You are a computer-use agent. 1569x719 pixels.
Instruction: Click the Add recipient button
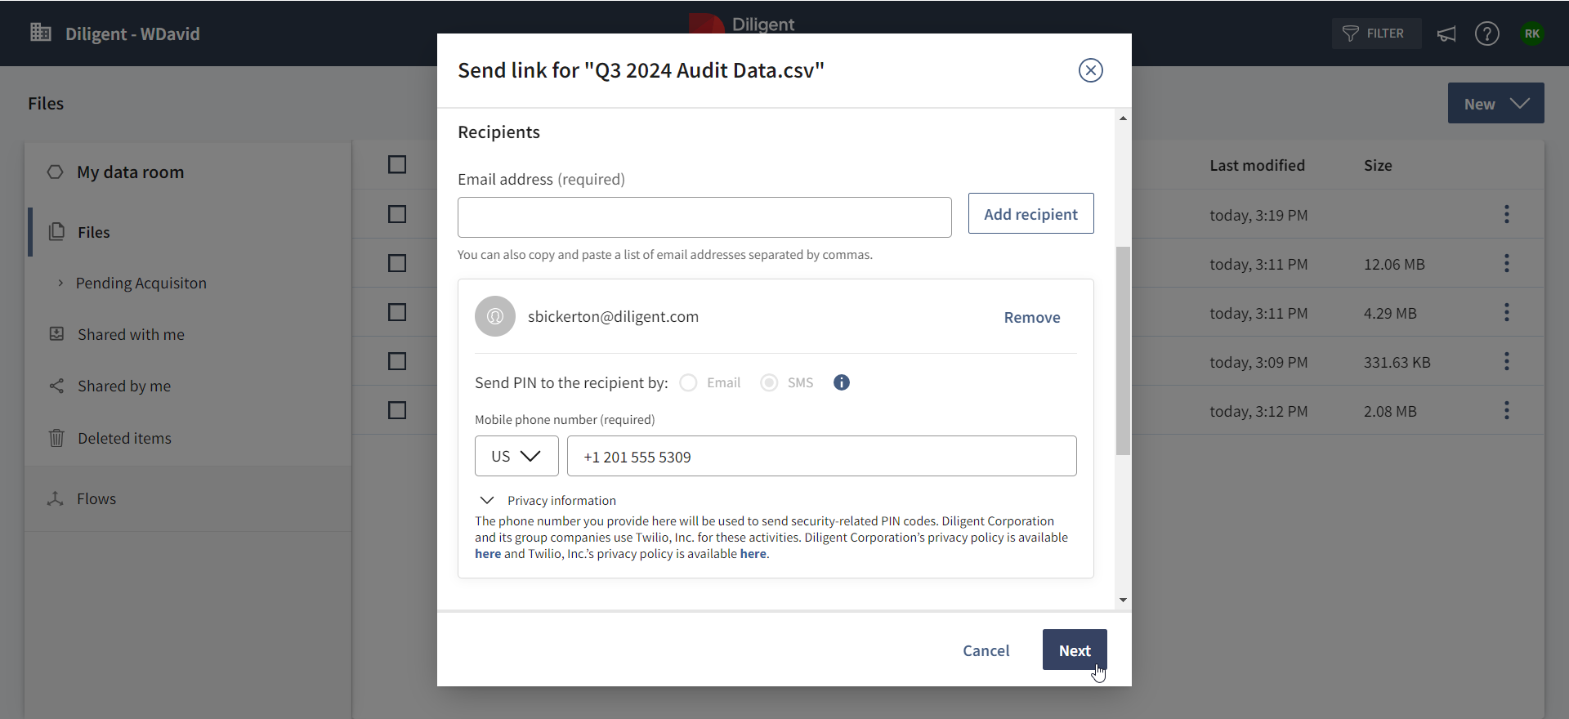(x=1030, y=213)
